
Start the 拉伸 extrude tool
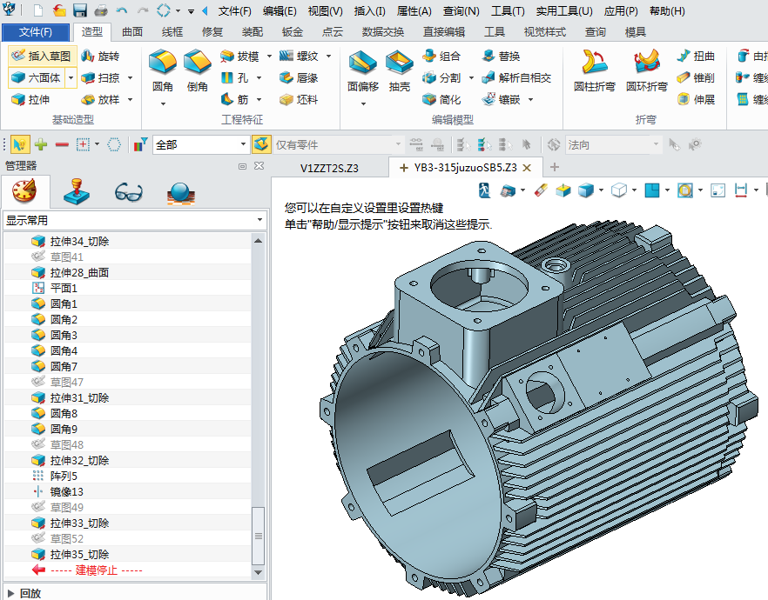(30, 100)
